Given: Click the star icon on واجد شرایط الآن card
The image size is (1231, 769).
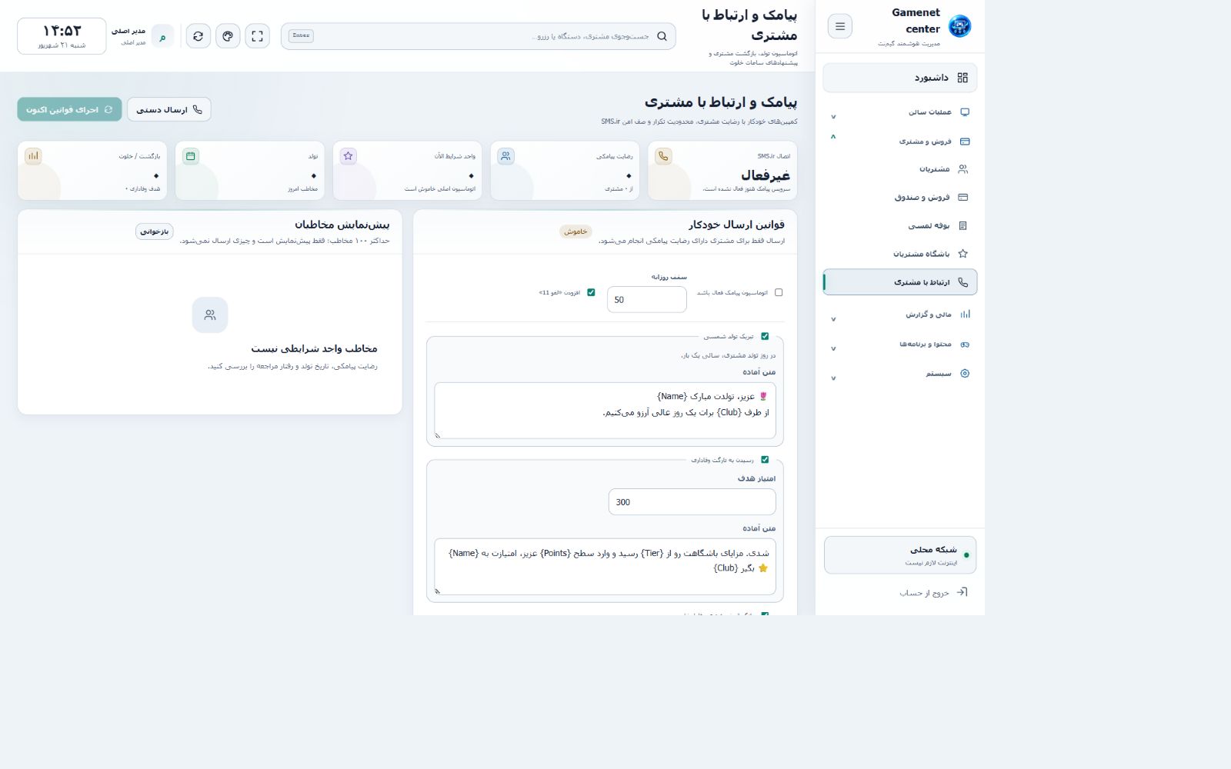Looking at the screenshot, I should point(349,156).
